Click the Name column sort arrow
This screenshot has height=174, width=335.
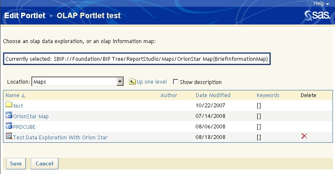[x=24, y=95]
